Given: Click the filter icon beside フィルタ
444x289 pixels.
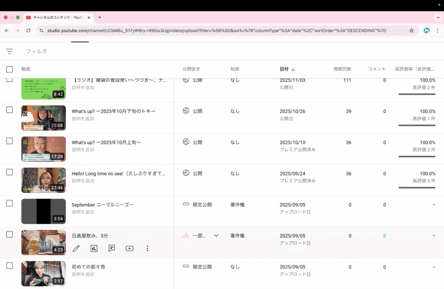Looking at the screenshot, I should pyautogui.click(x=10, y=51).
